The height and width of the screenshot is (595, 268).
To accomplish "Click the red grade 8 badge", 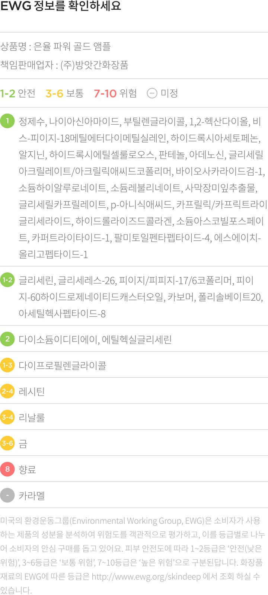I will [7, 469].
